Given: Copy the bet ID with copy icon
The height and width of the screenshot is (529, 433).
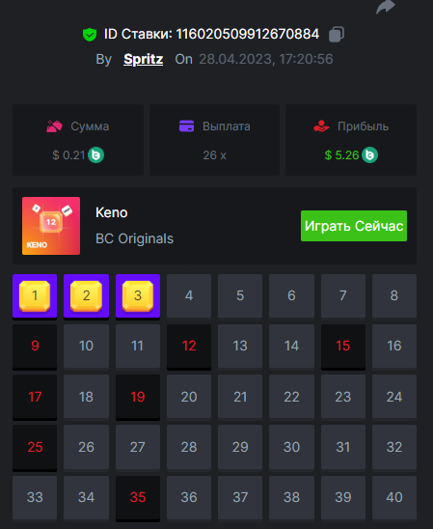Looking at the screenshot, I should point(337,35).
